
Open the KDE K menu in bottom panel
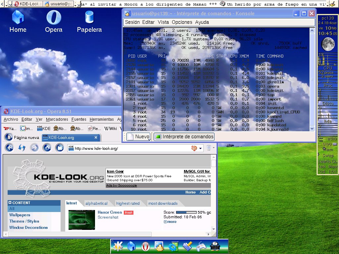click(118, 246)
